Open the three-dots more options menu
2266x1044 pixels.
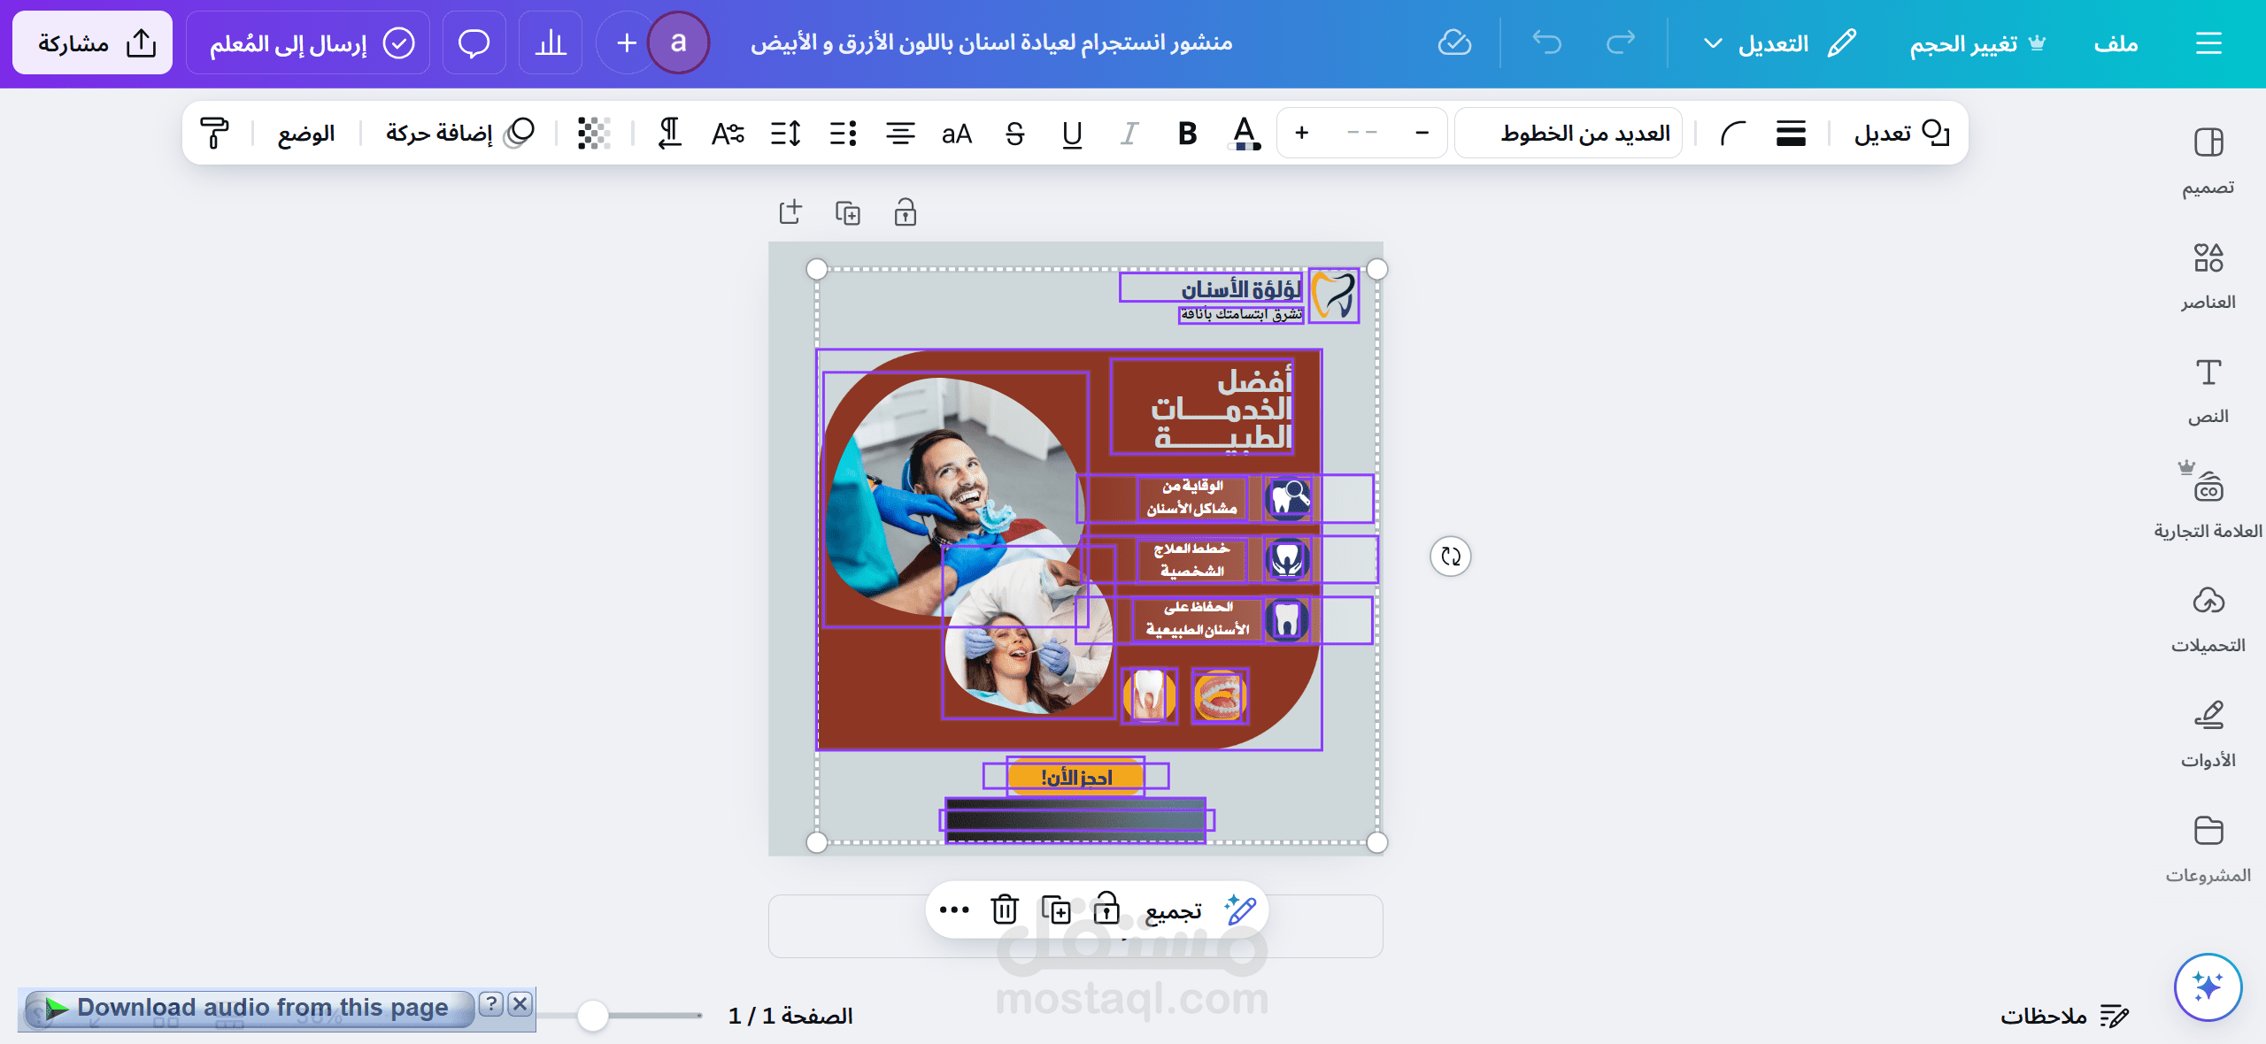tap(954, 910)
